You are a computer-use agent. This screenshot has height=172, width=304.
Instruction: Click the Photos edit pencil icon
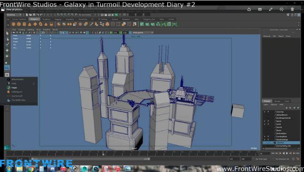click(x=270, y=9)
